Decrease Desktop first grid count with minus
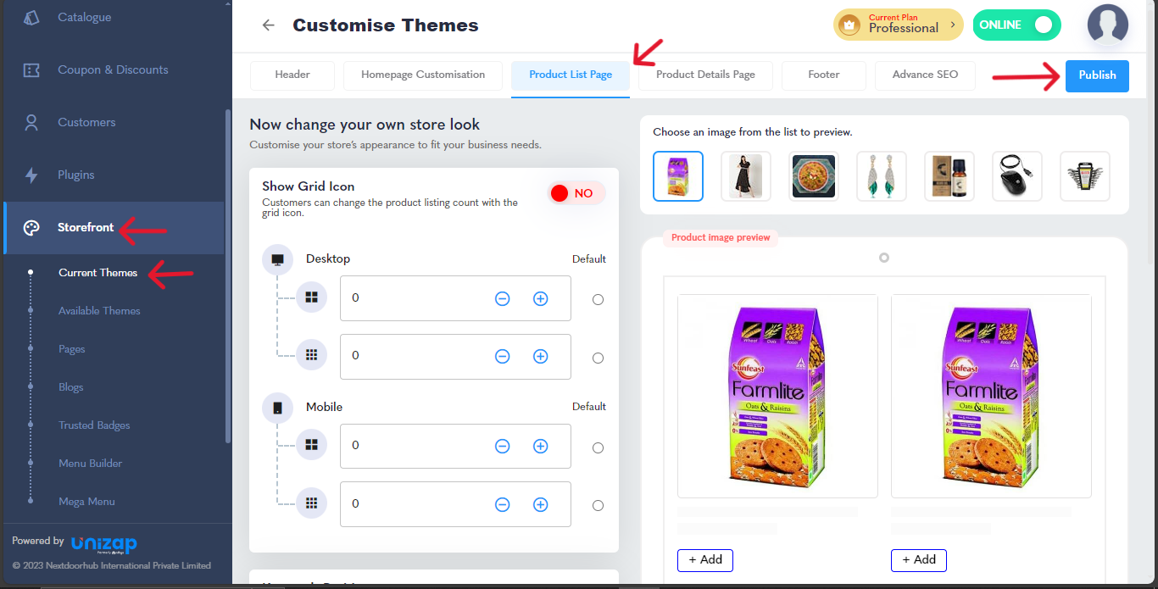The height and width of the screenshot is (589, 1158). pos(503,298)
